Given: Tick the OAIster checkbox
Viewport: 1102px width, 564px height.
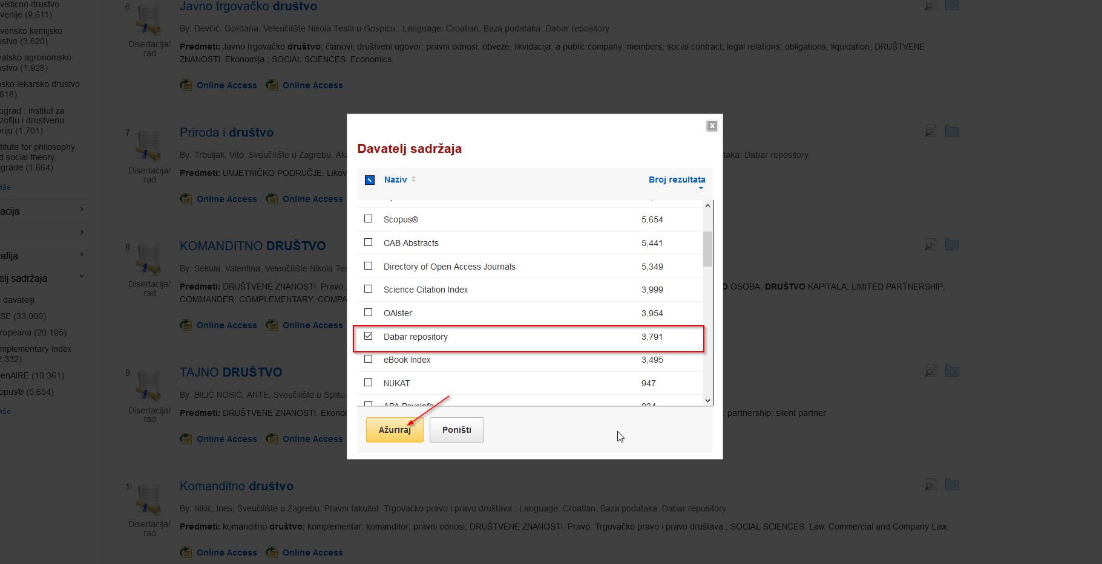Looking at the screenshot, I should (368, 313).
